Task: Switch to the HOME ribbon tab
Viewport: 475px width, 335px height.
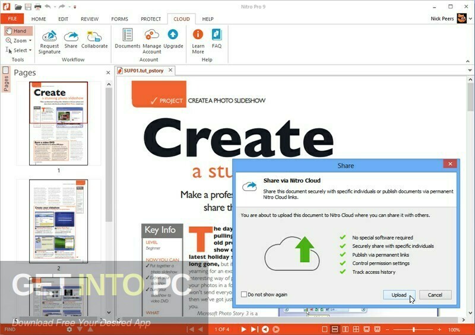Action: coord(39,19)
